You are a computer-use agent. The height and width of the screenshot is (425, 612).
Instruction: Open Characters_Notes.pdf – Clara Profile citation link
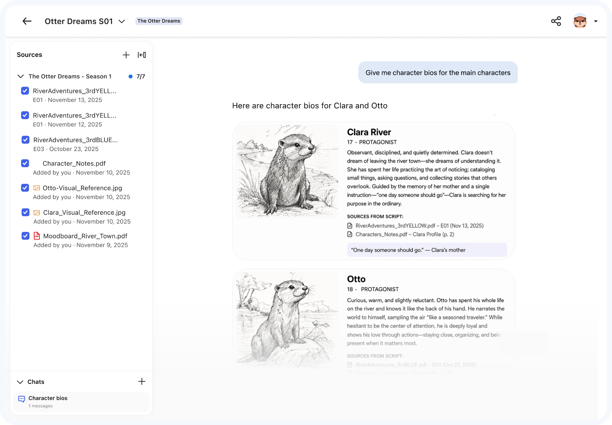pos(405,234)
